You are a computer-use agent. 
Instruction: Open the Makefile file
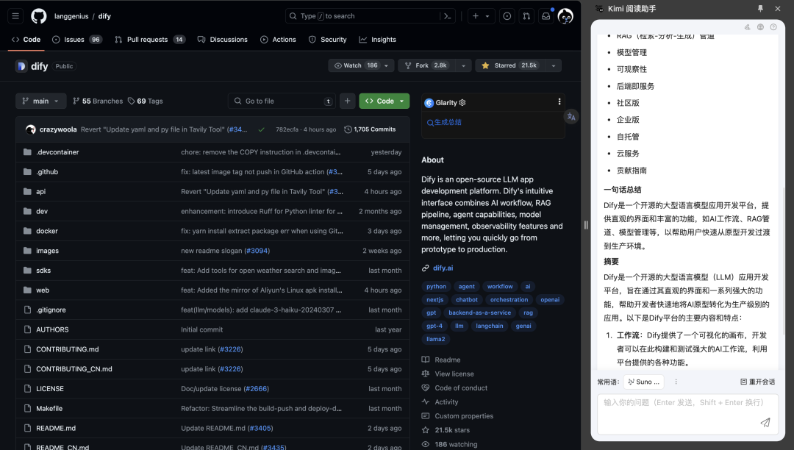click(49, 409)
